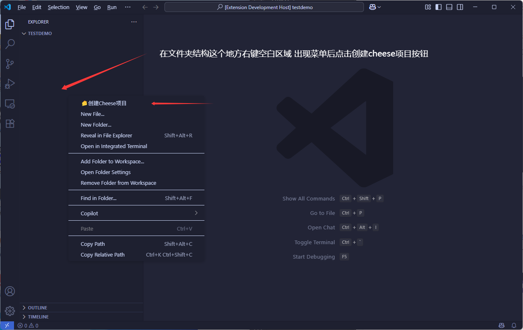
Task: Toggle the secondary side bar
Action: tap(460, 7)
